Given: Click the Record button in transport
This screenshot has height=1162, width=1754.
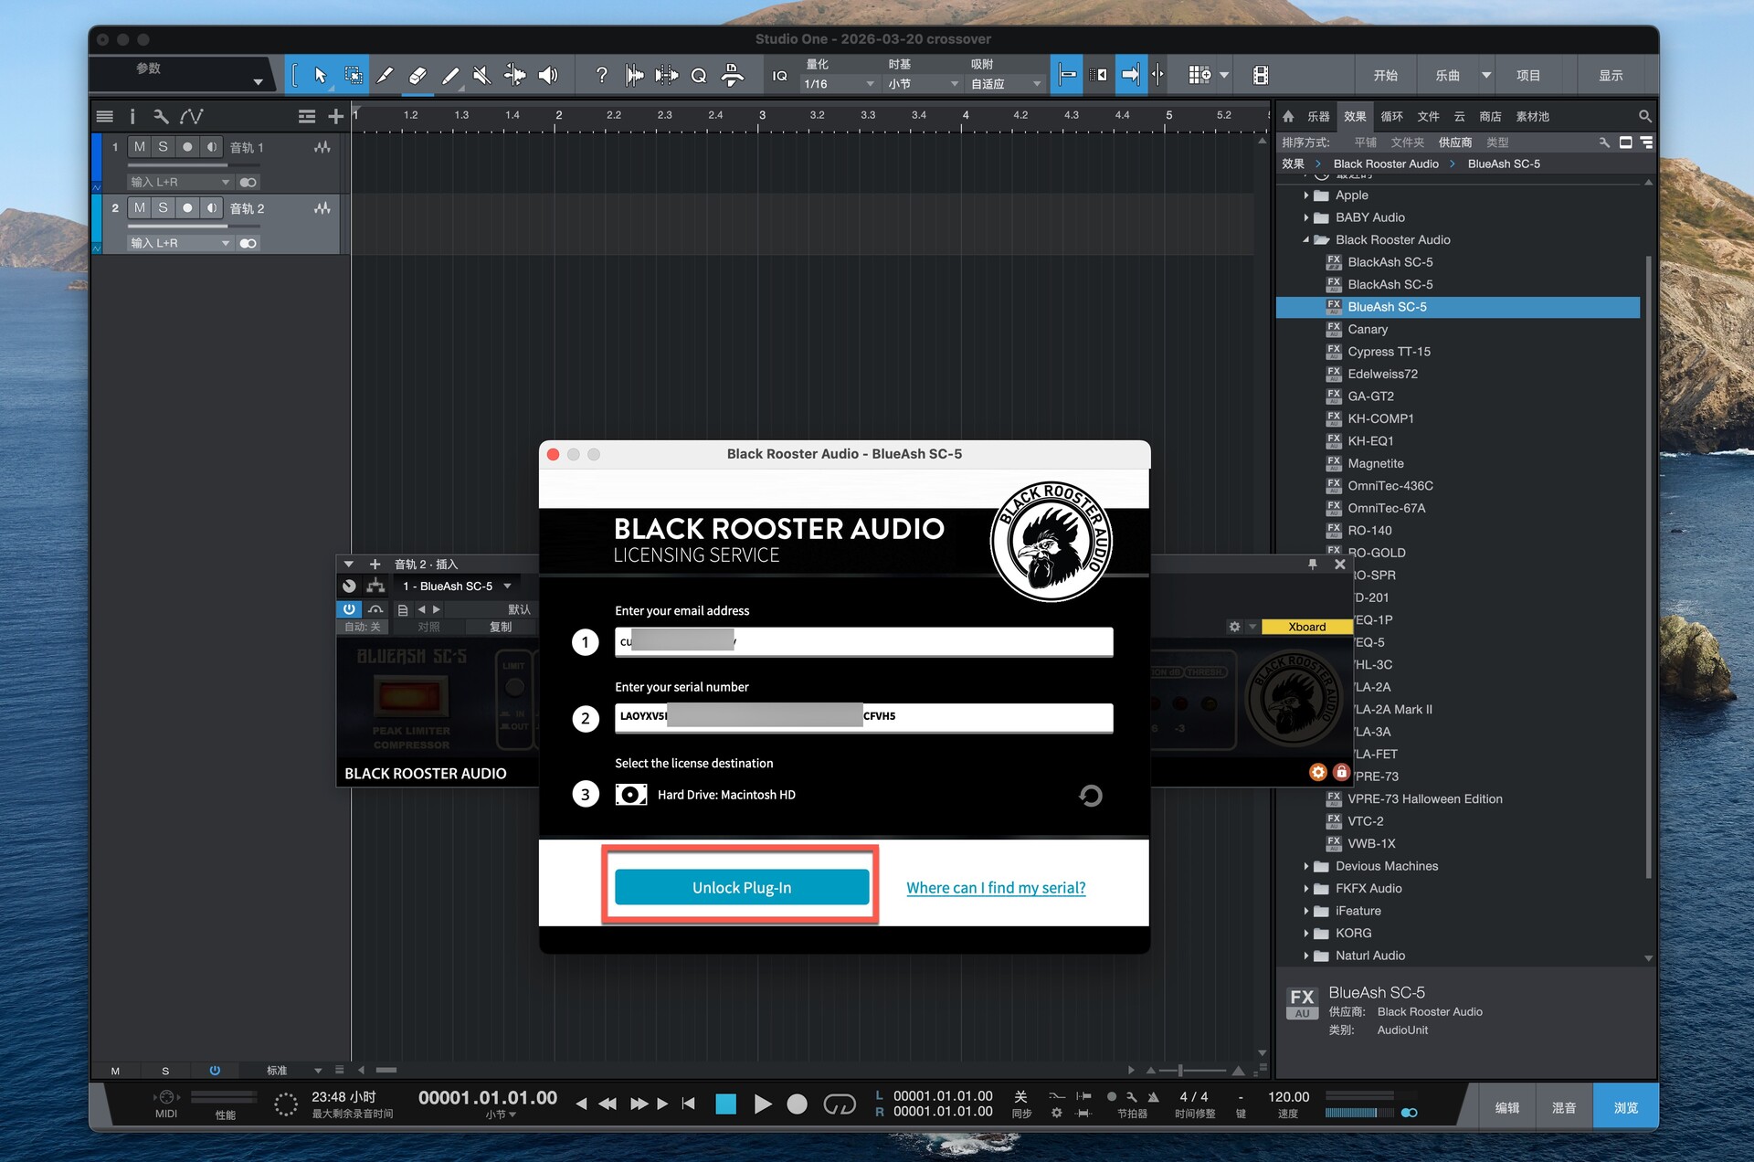Looking at the screenshot, I should tap(797, 1104).
